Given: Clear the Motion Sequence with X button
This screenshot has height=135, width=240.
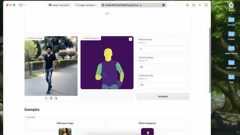Looking at the screenshot, I should [130, 39].
